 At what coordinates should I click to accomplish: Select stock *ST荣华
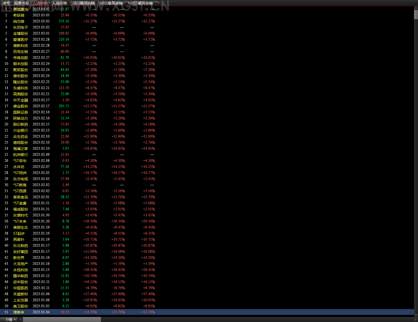coord(20,161)
